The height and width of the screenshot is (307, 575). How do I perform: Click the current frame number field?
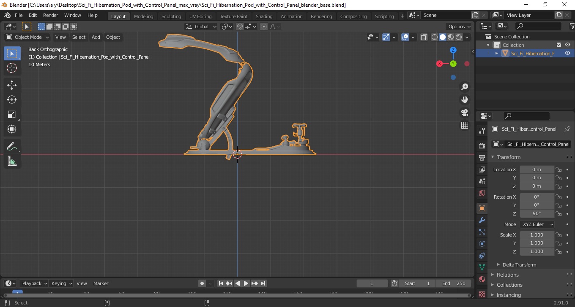372,283
